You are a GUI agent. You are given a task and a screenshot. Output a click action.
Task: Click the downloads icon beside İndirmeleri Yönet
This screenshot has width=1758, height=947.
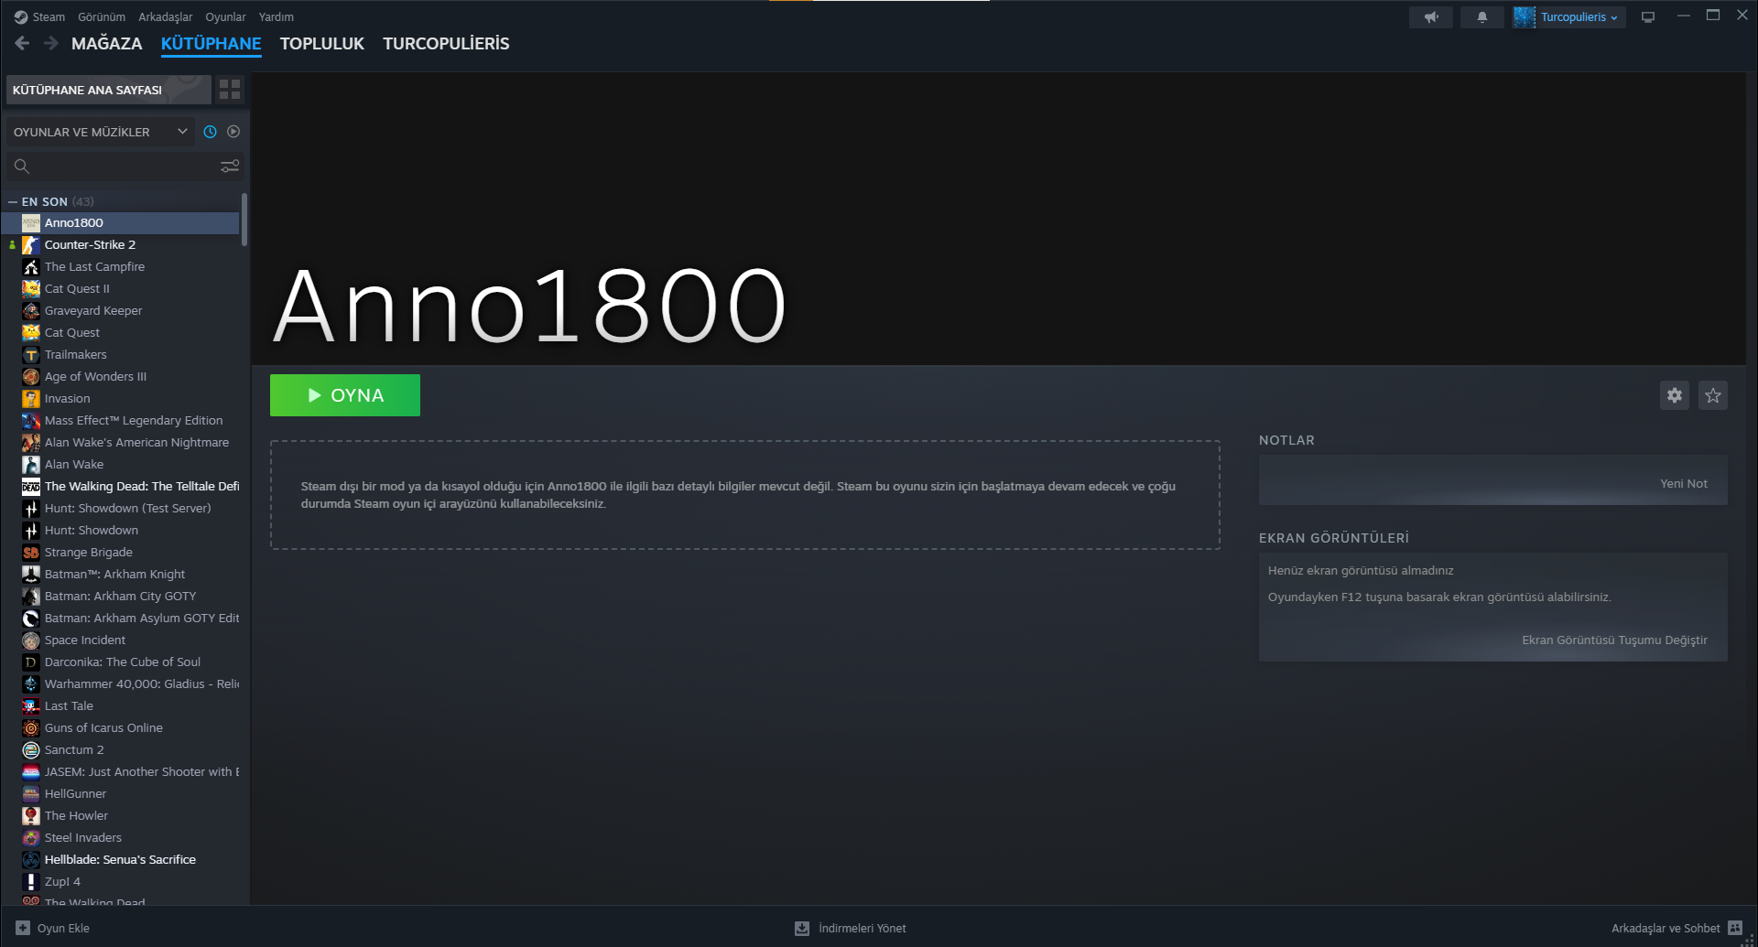pyautogui.click(x=802, y=928)
